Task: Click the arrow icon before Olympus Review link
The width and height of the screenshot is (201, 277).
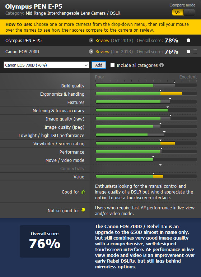Action: [x=91, y=40]
